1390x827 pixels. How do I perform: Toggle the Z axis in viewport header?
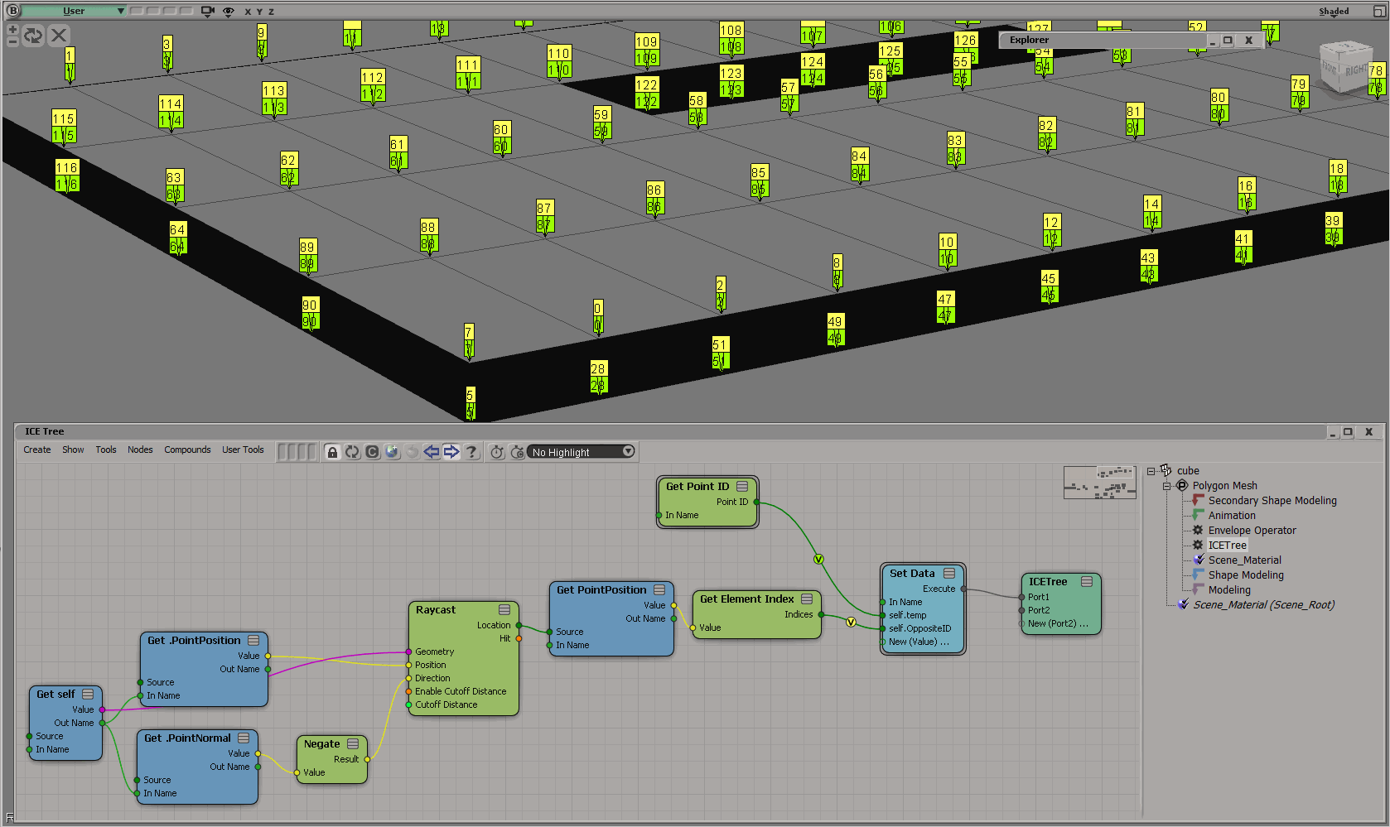tap(271, 12)
